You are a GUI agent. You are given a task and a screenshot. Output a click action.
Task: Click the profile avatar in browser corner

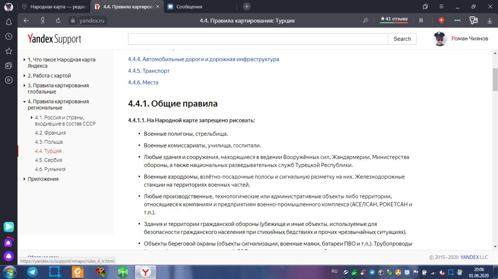tap(9, 7)
